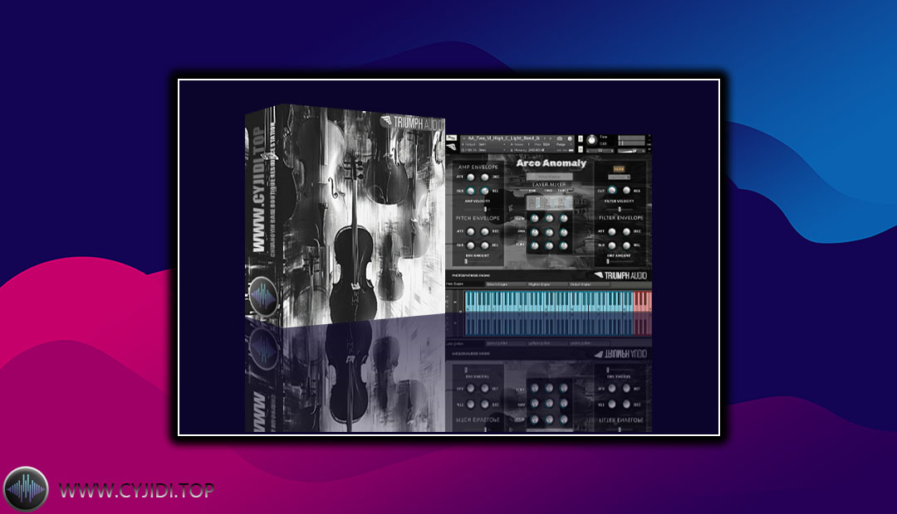
Task: Click the Filter Envelope REL knob
Action: 626,245
